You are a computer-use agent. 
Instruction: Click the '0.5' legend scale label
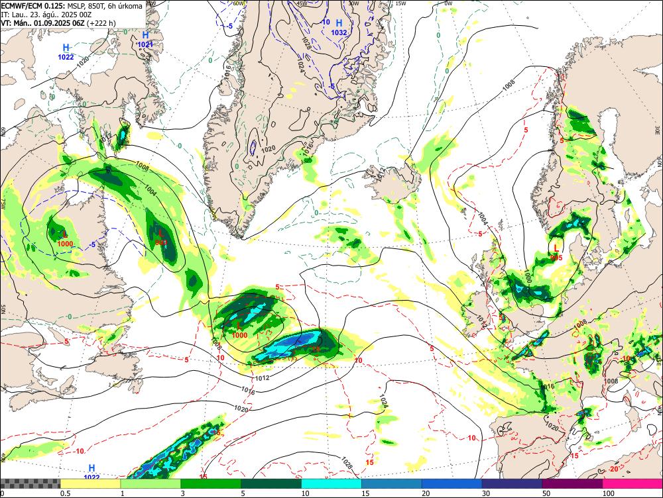pos(65,493)
